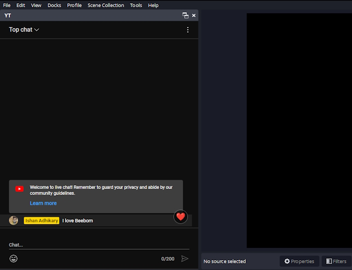The image size is (352, 270).
Task: Open the emoji picker in chat
Action: (x=13, y=258)
